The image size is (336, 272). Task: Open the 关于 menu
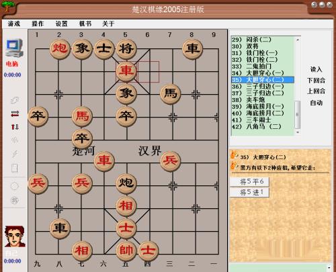[108, 24]
